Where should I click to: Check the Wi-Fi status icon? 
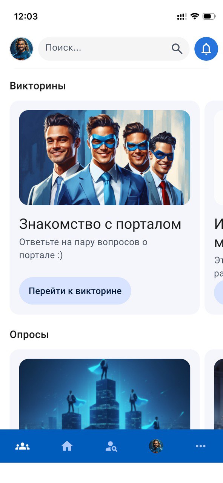[195, 16]
